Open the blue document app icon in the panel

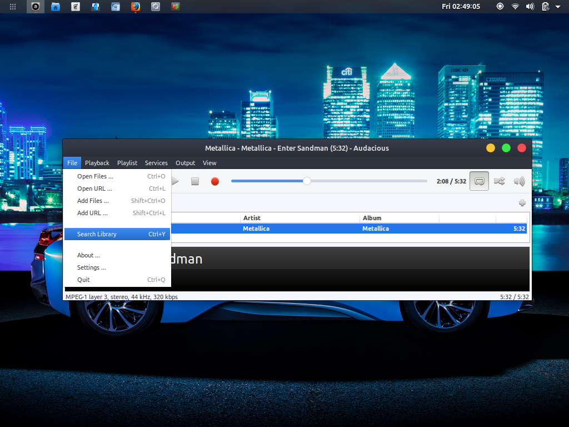96,7
